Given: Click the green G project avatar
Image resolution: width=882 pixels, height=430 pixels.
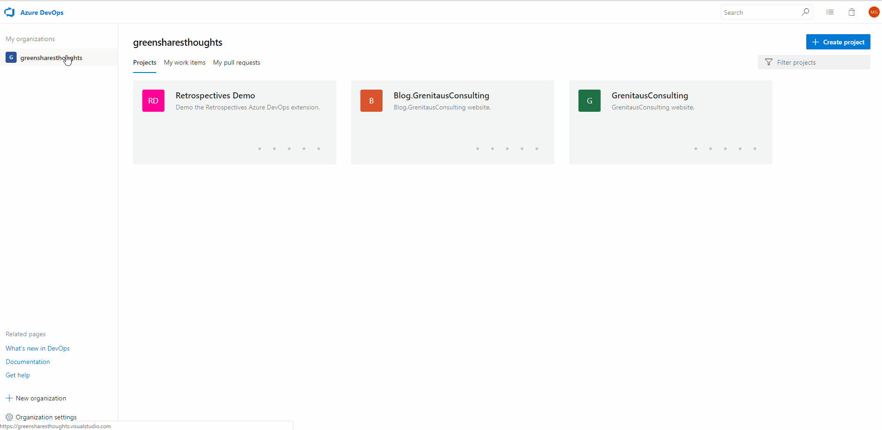Looking at the screenshot, I should tap(590, 101).
